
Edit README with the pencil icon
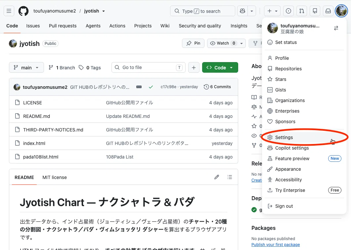(x=216, y=177)
